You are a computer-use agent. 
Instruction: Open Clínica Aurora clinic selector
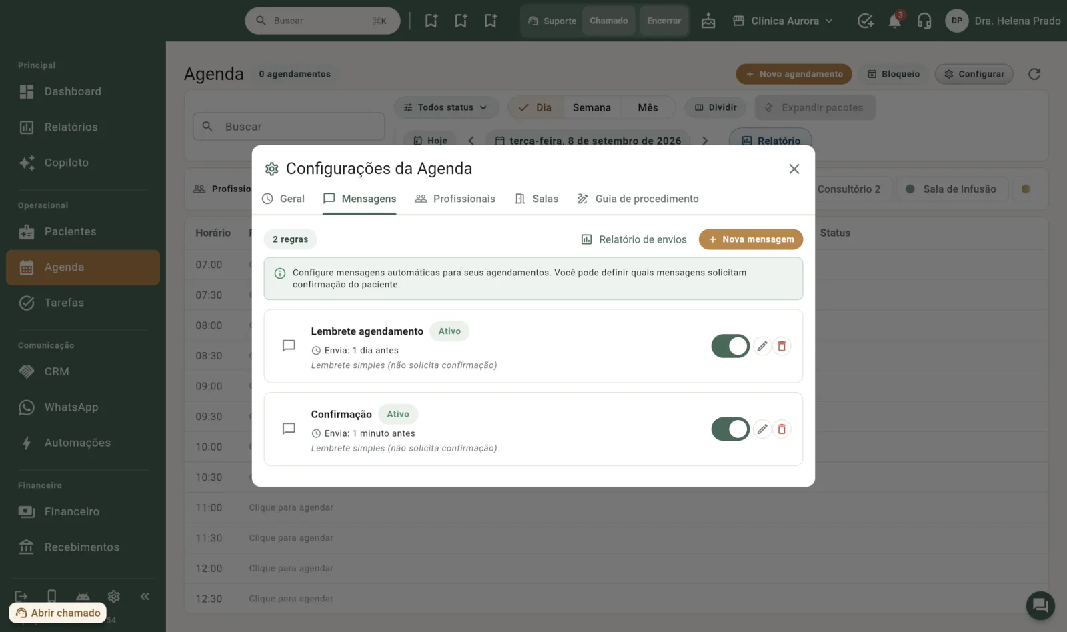coord(783,21)
